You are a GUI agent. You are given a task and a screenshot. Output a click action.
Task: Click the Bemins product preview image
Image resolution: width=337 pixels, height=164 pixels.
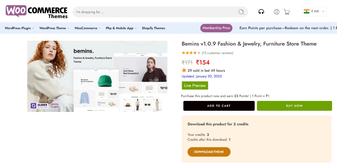pyautogui.click(x=97, y=76)
